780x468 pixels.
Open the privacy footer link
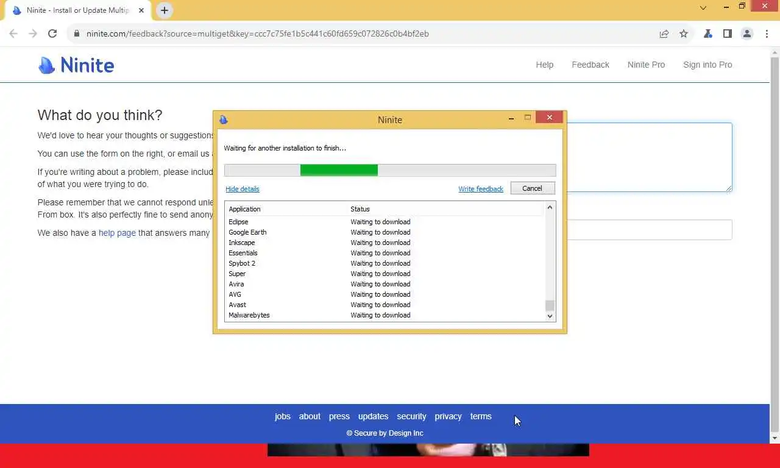click(448, 416)
